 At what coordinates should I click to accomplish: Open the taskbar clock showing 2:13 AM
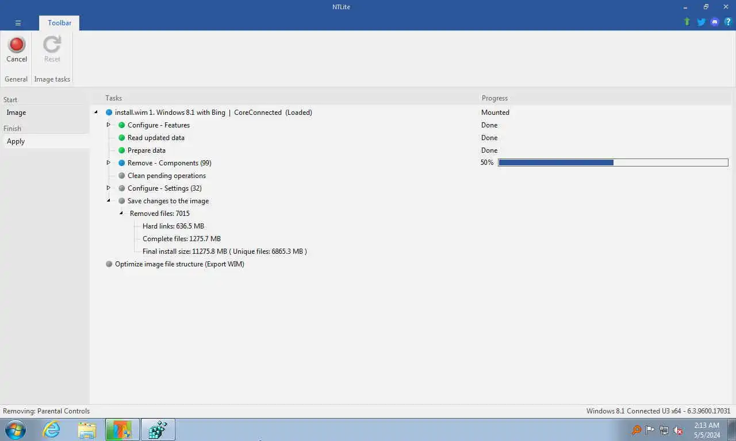(707, 430)
